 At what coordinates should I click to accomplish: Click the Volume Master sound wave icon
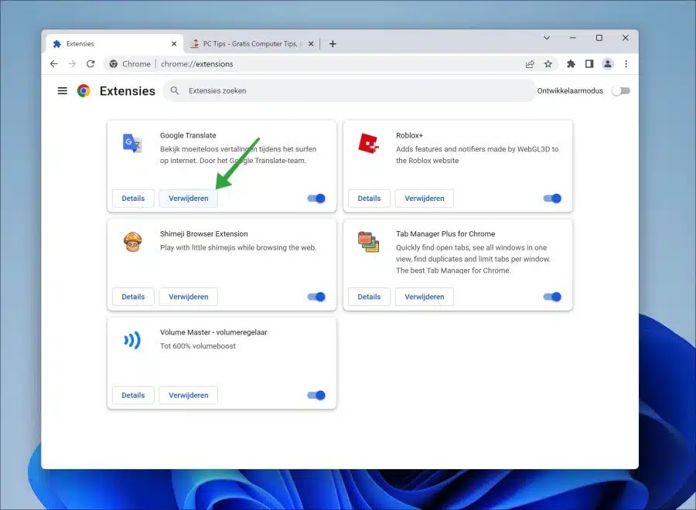point(132,340)
